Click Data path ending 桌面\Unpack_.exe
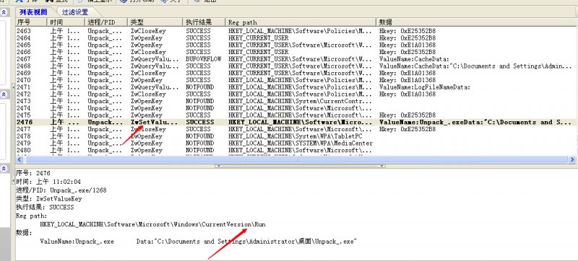Viewport: 578px width, 261px height. (247, 242)
